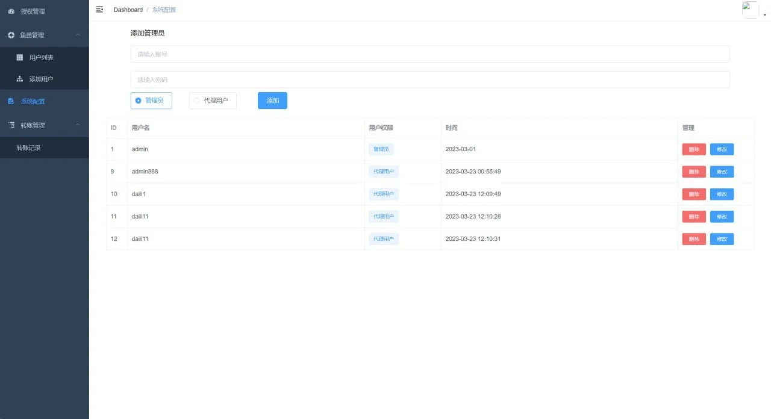Click the 鱼苗管理 plus circle icon
771x419 pixels.
(11, 35)
